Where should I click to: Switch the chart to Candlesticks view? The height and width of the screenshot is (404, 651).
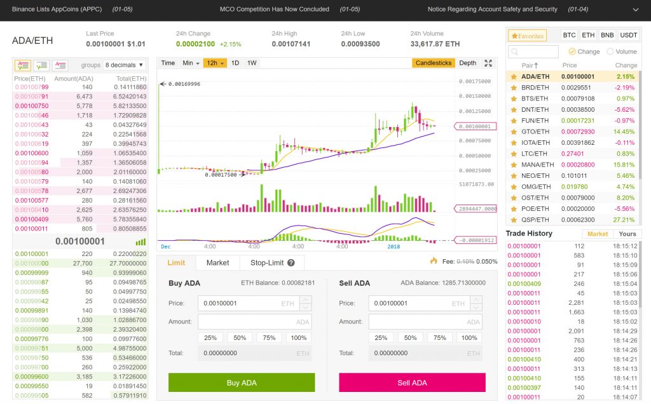pos(434,63)
